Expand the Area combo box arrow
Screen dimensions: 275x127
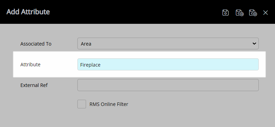(254, 43)
